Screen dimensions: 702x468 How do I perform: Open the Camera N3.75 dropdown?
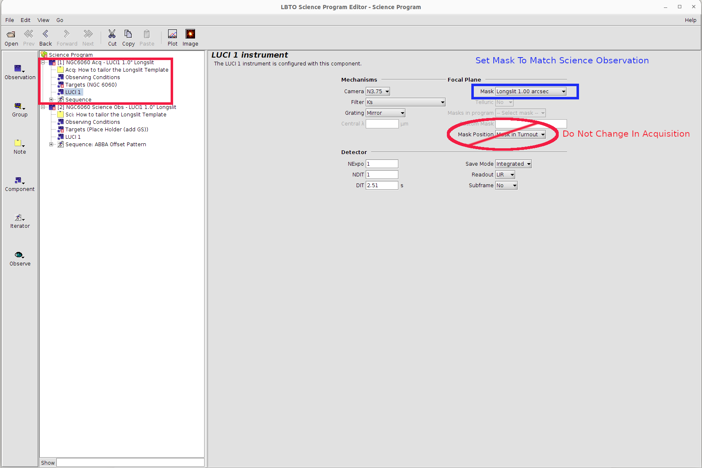pos(378,92)
